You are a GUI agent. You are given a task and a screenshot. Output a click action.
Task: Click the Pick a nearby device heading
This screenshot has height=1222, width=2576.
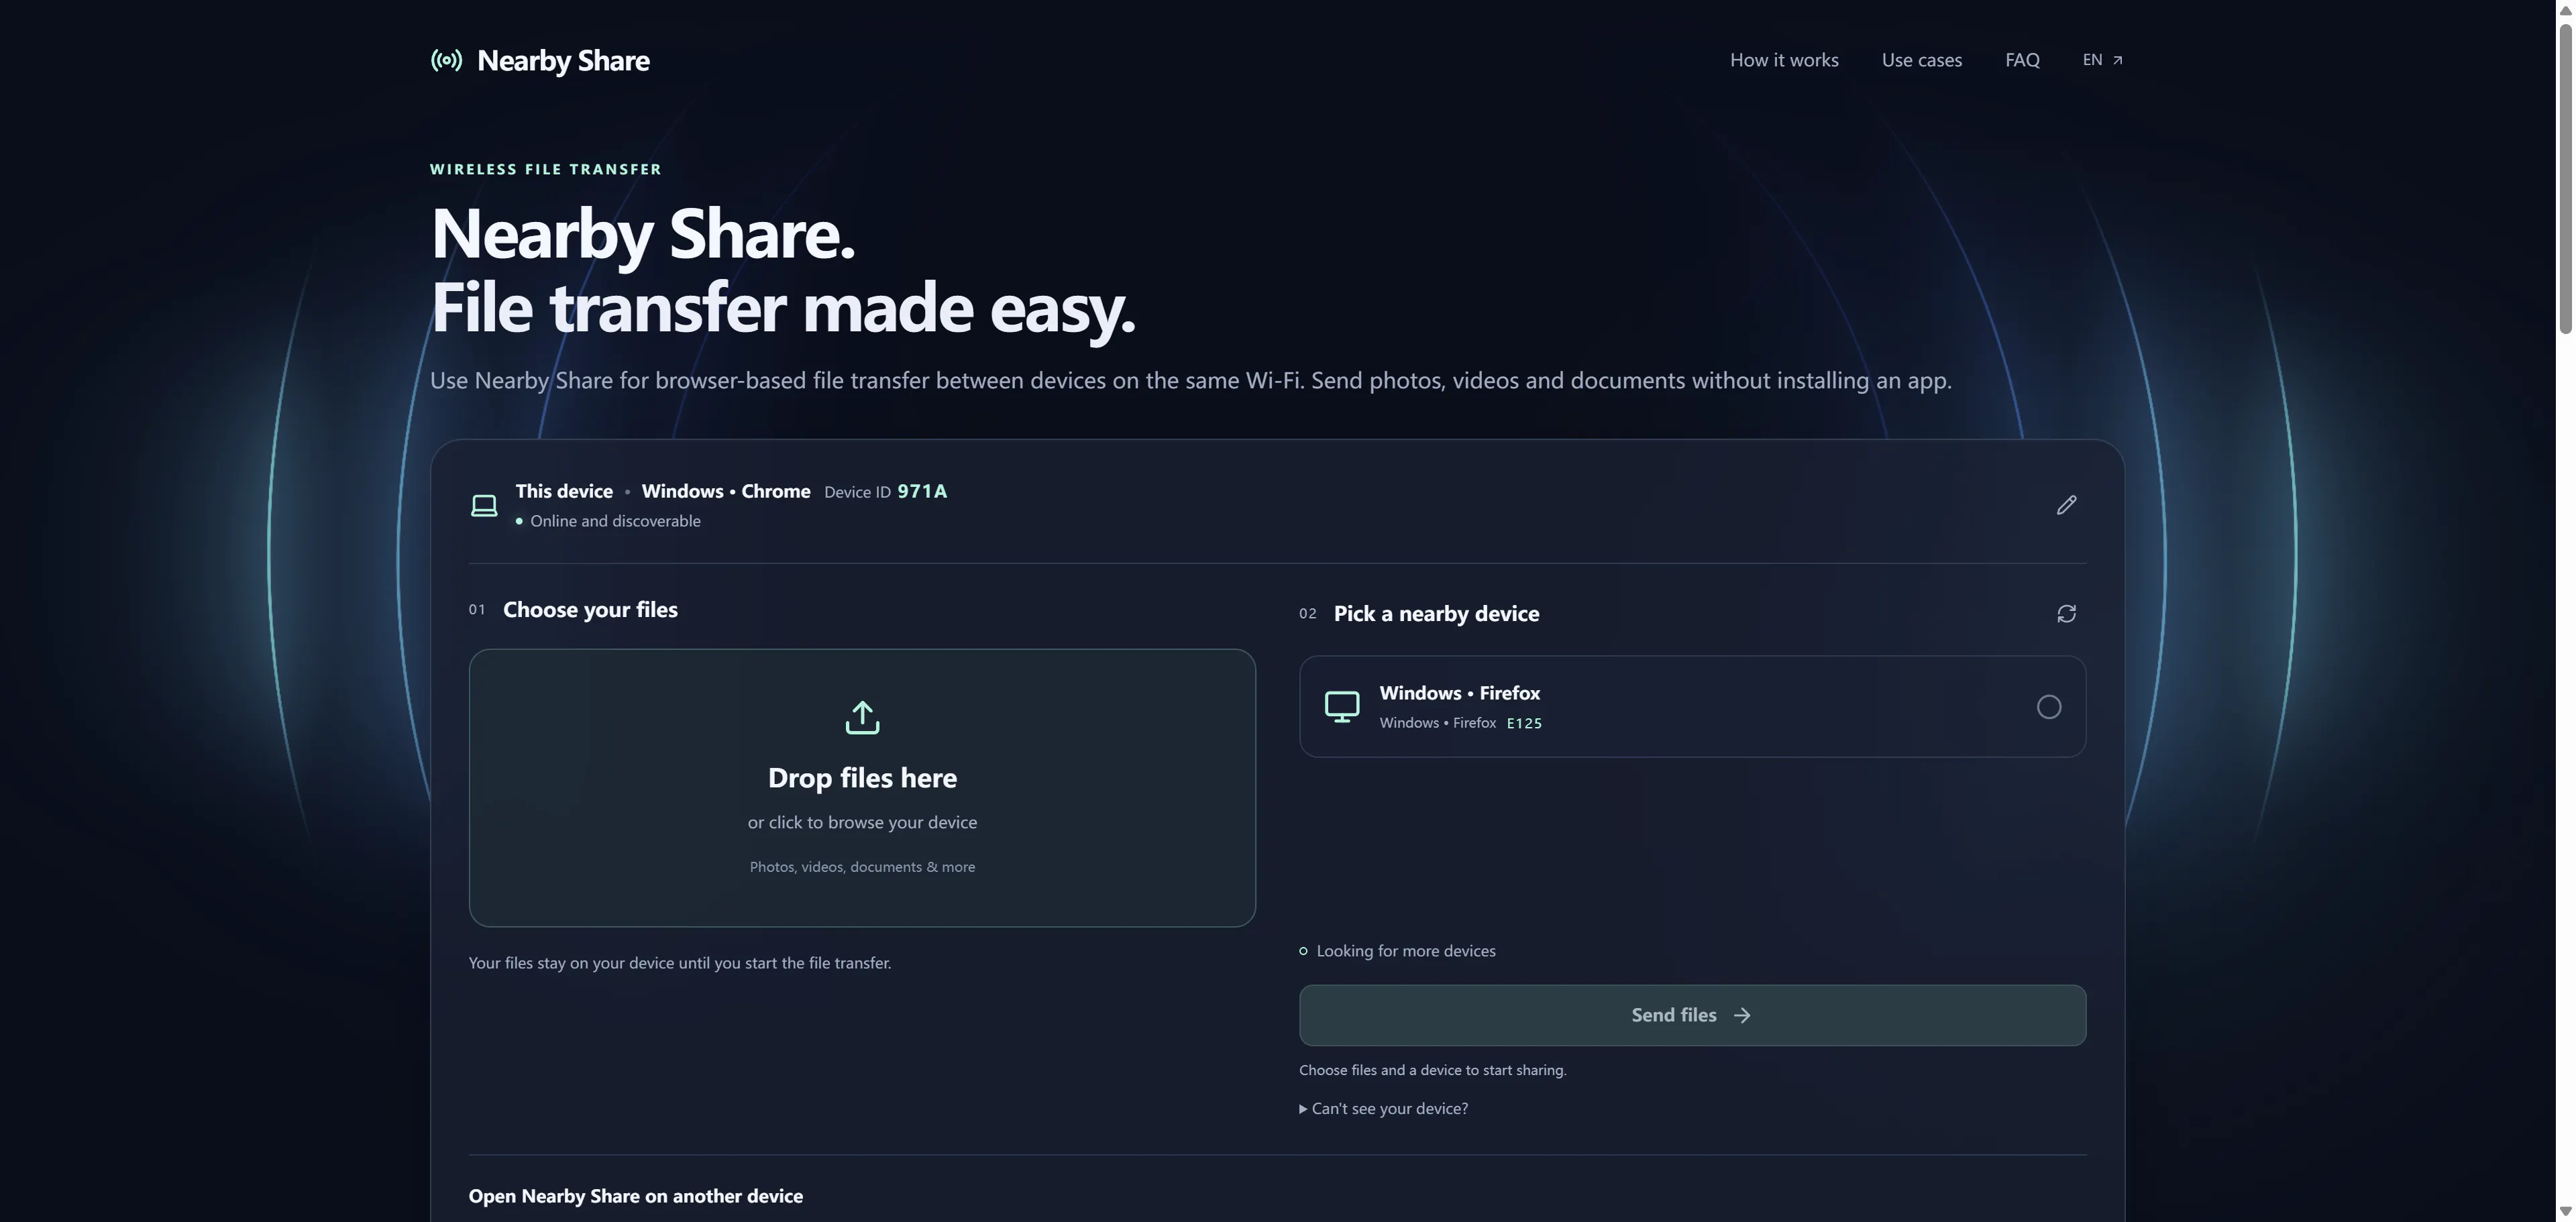pos(1436,614)
